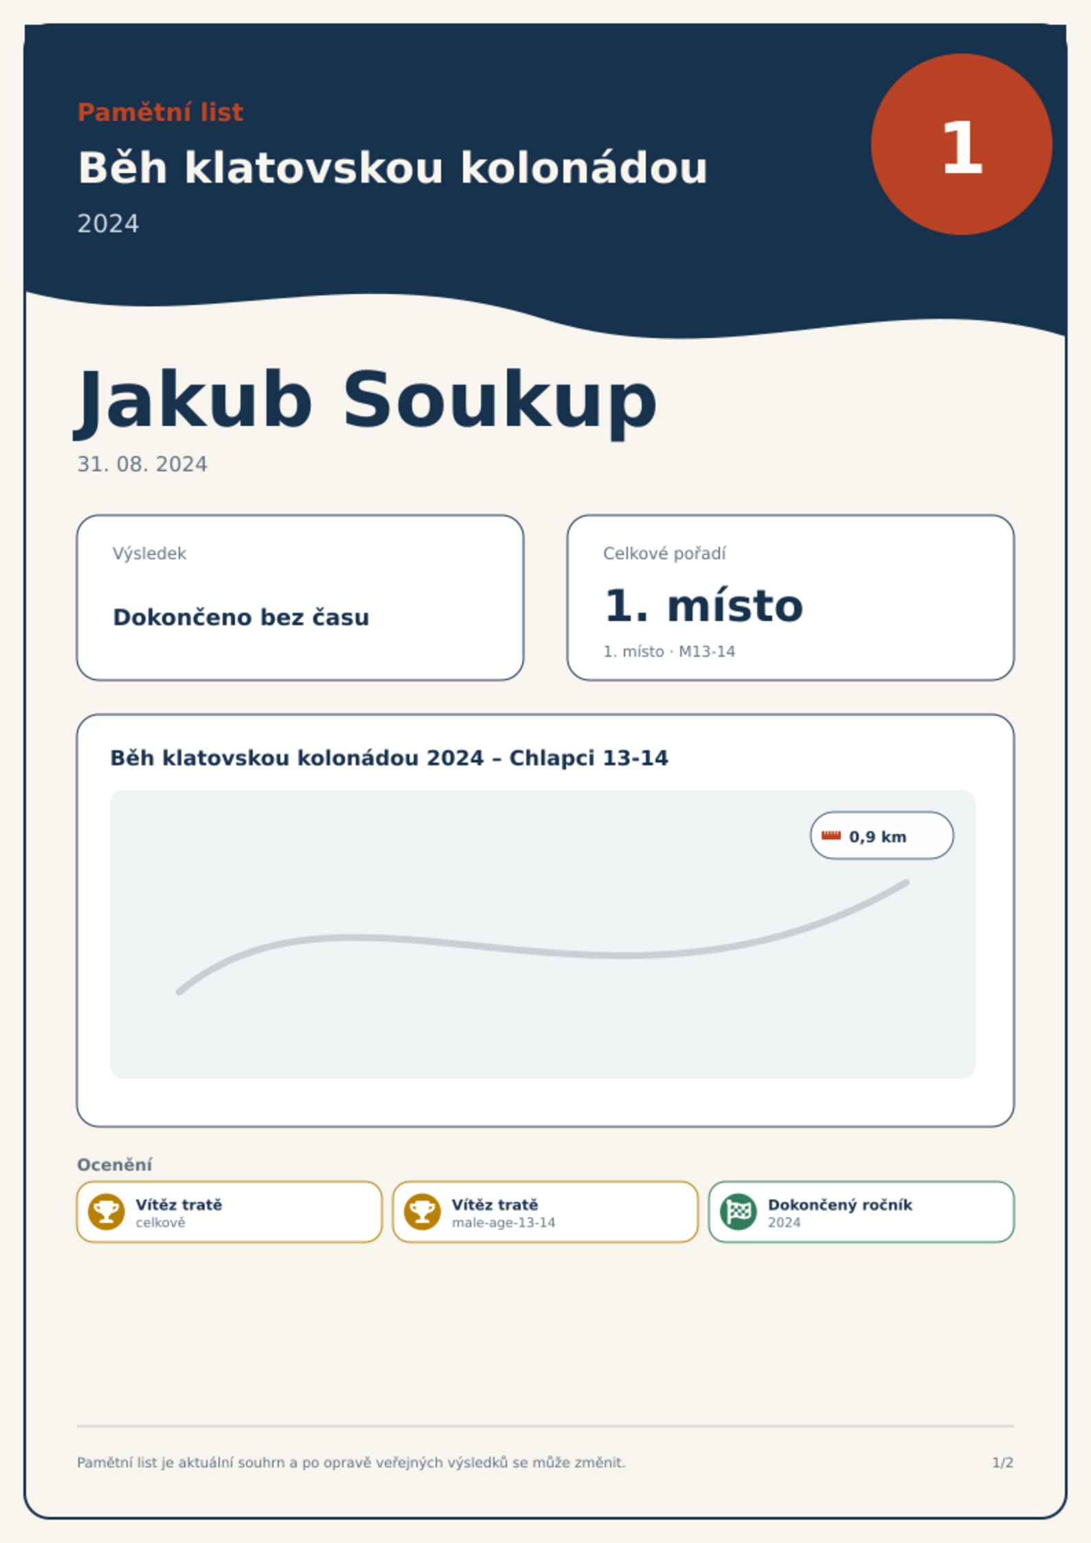Select the 0,9 km distance pill
Viewport: 1091px width, 1543px height.
coord(882,835)
